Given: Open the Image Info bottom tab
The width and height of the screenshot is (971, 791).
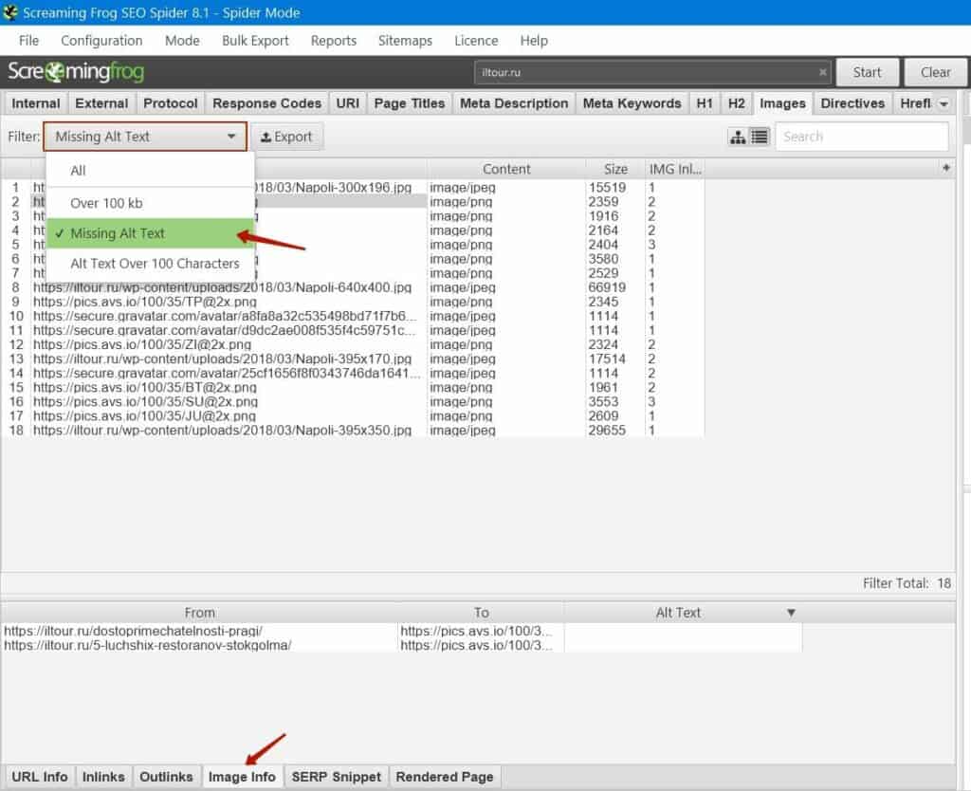Looking at the screenshot, I should 242,777.
